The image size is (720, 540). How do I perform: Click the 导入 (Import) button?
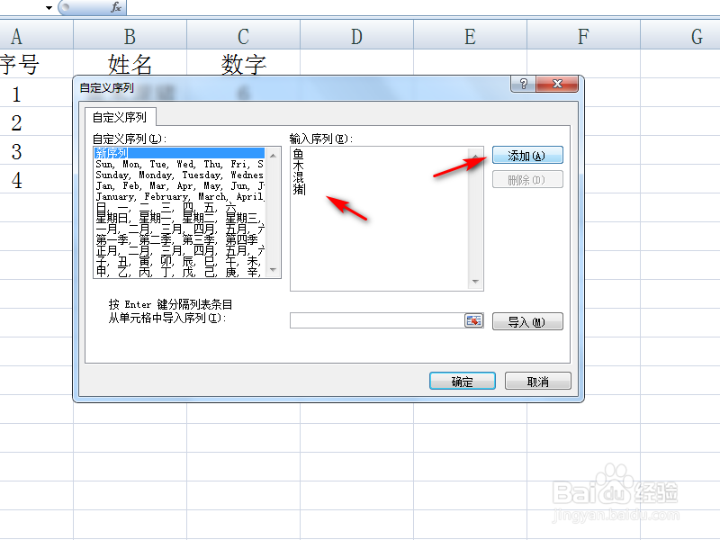pos(527,321)
